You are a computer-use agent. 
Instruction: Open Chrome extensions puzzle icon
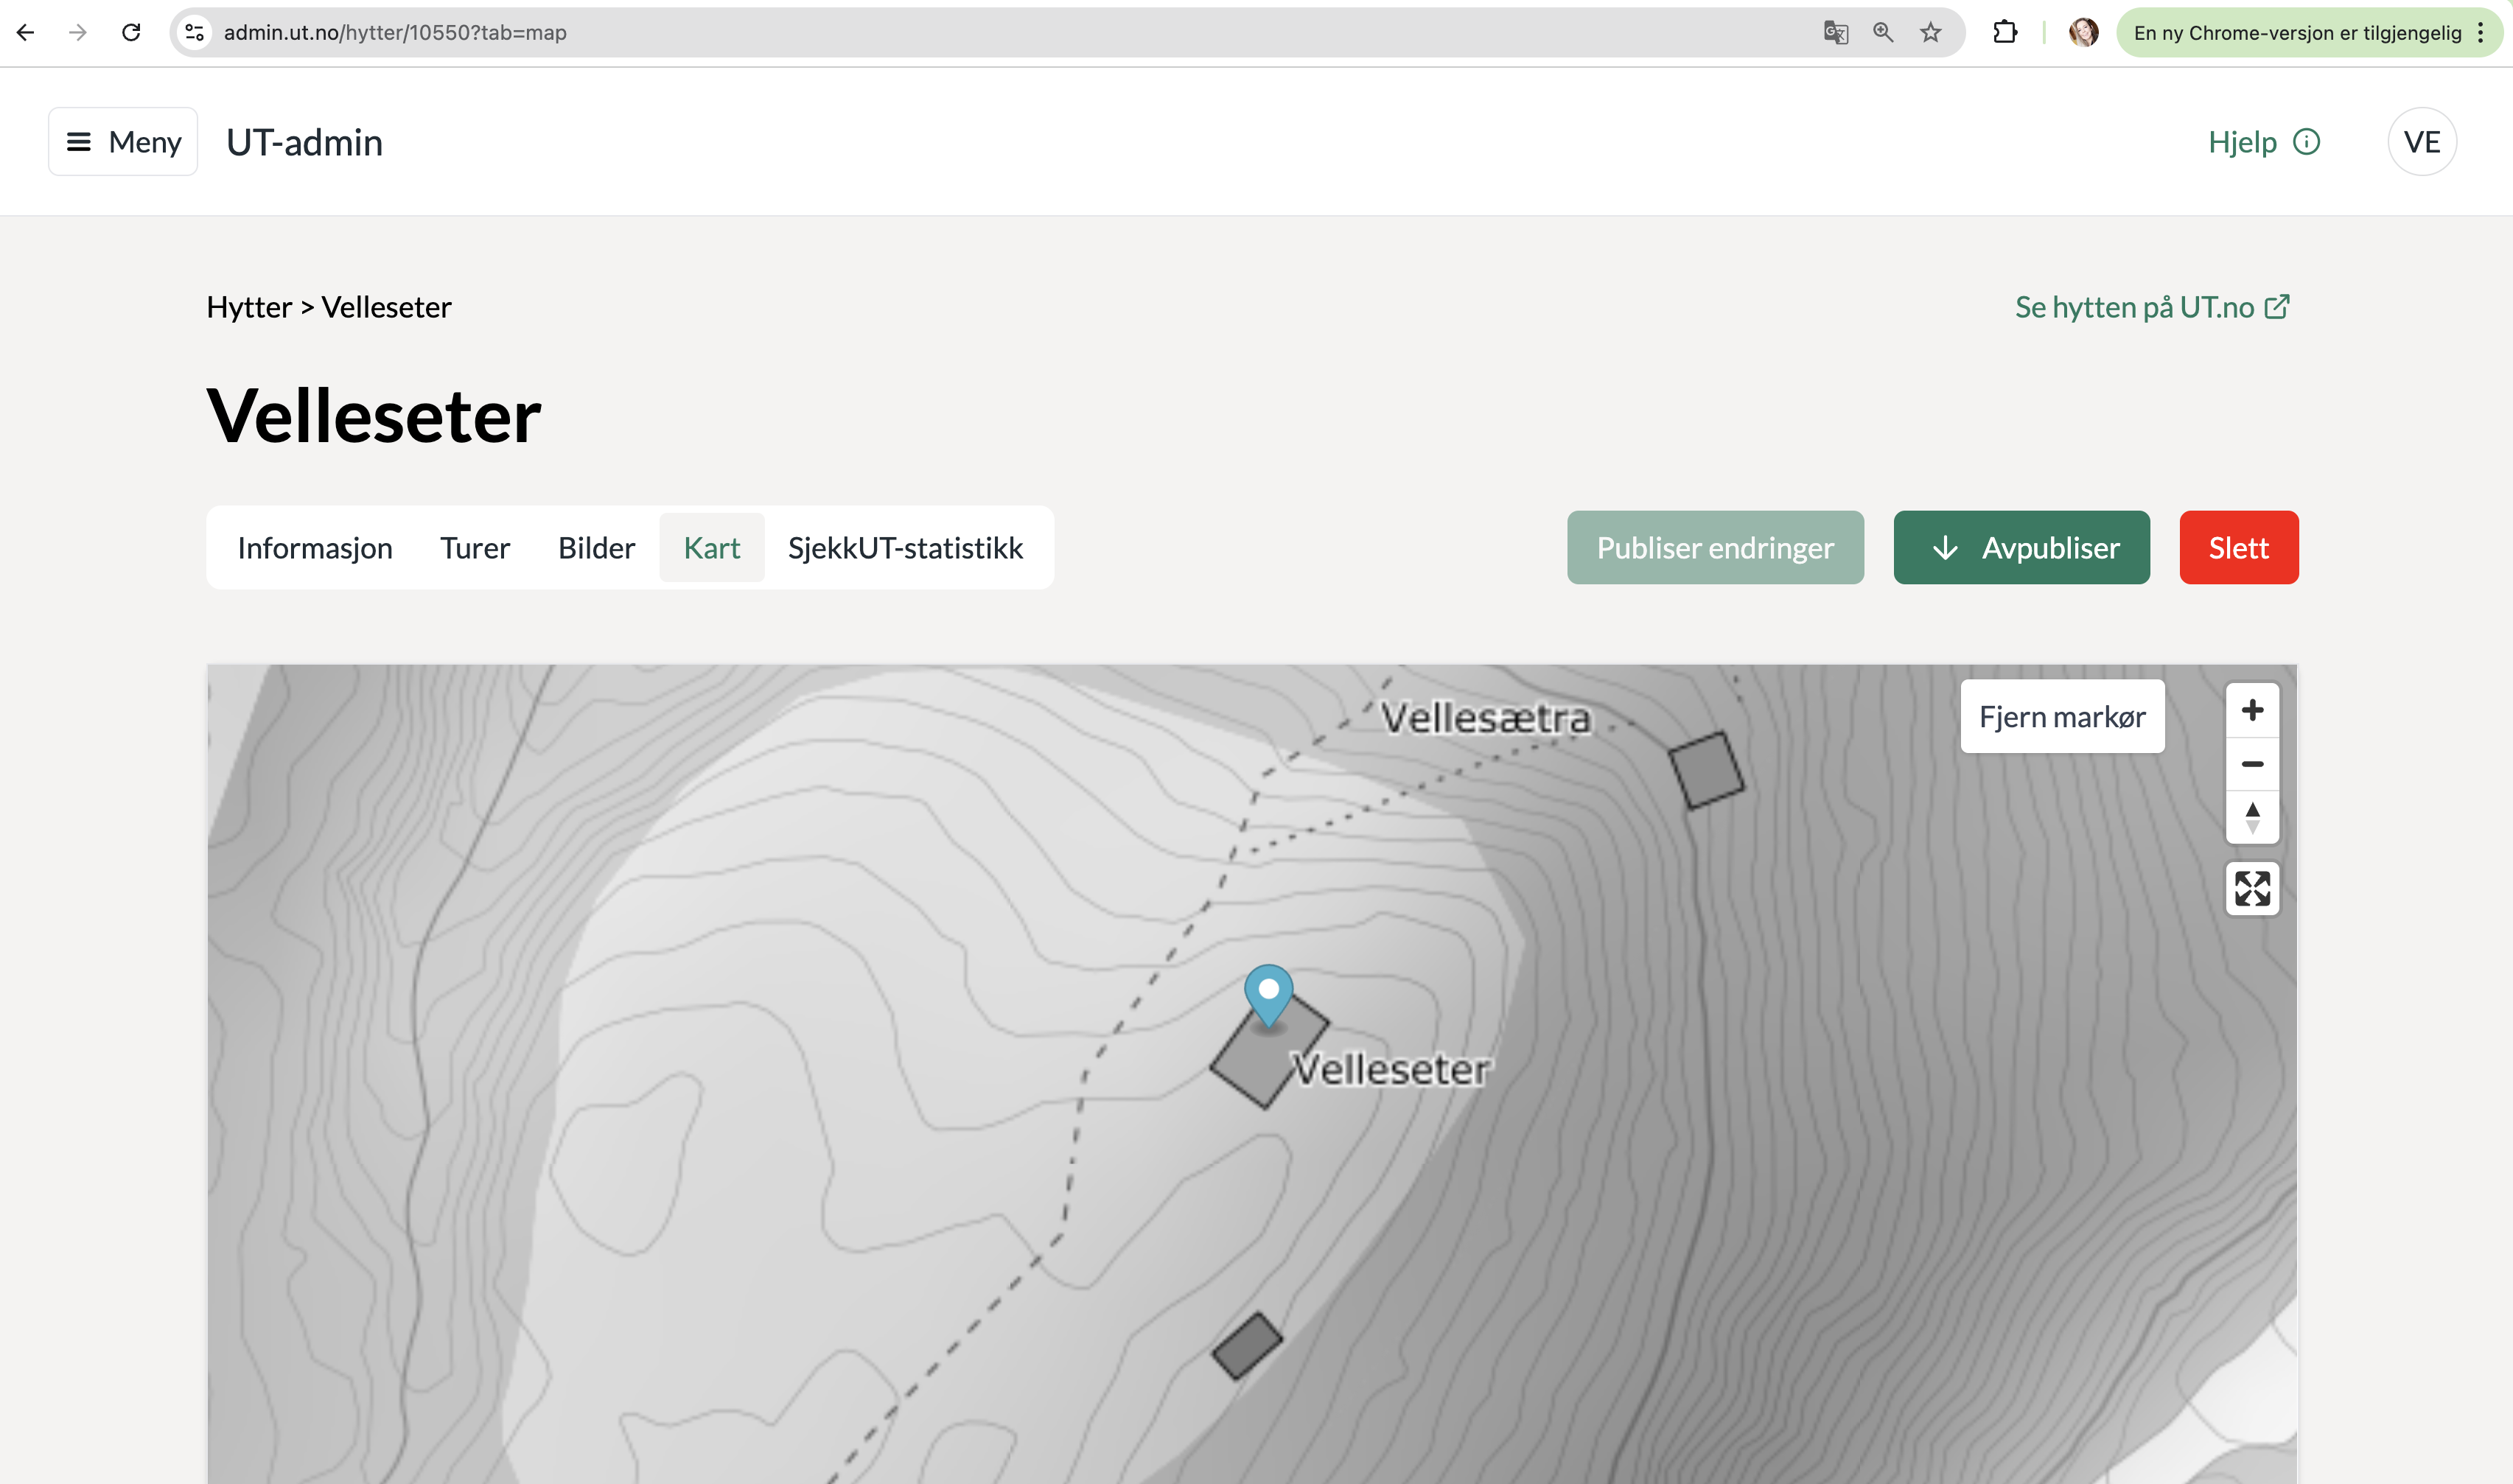2004,33
